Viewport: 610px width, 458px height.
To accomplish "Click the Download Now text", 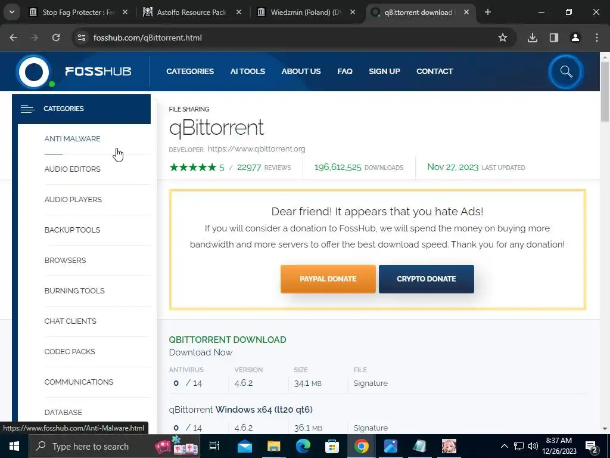I will (x=201, y=352).
